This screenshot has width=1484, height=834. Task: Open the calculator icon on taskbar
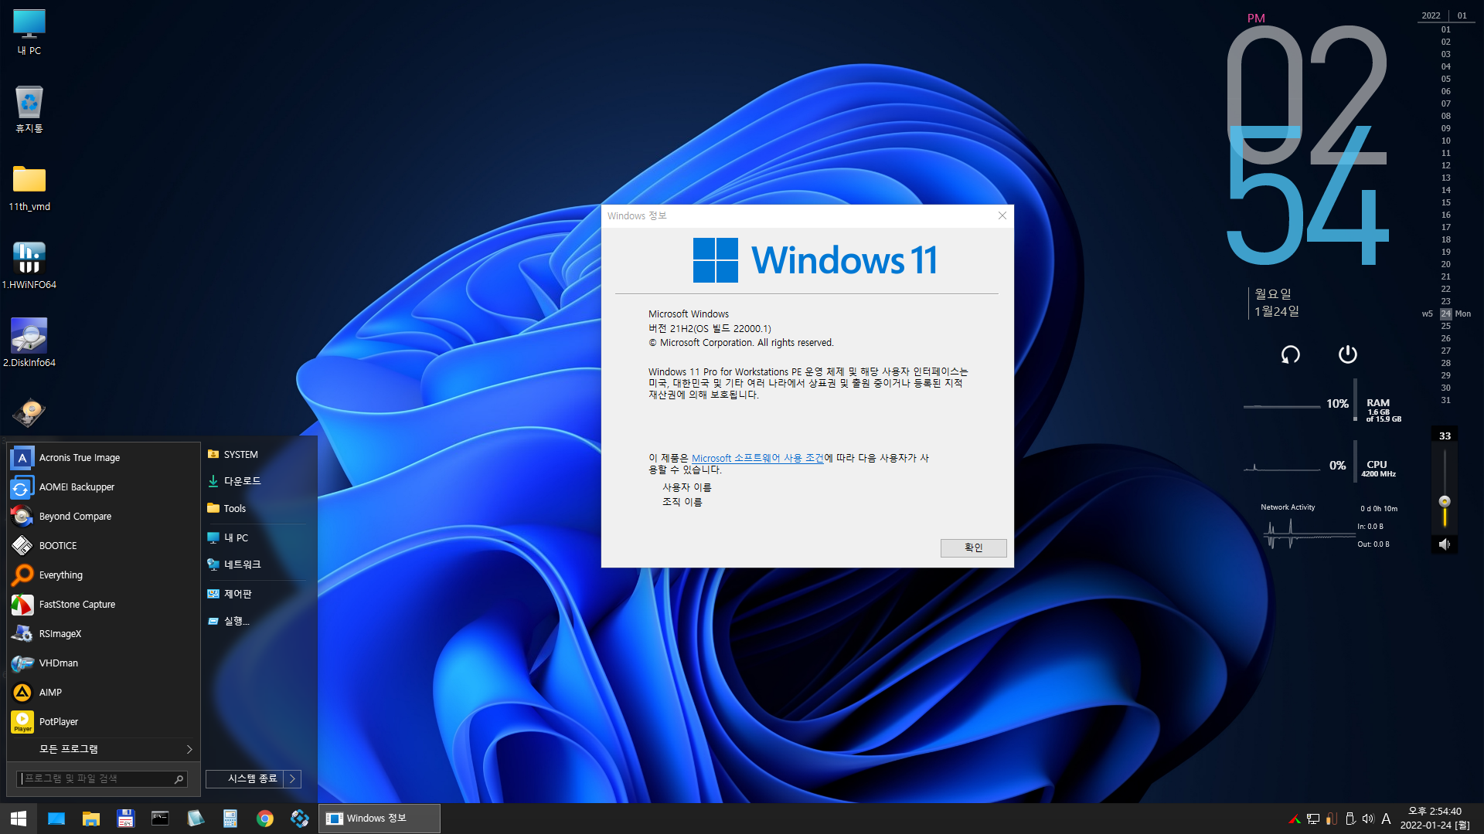(230, 819)
